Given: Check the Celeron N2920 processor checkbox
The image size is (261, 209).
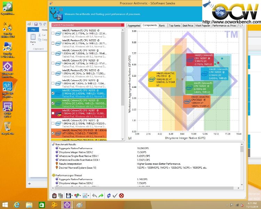Looking at the screenshot, I should point(53,63).
